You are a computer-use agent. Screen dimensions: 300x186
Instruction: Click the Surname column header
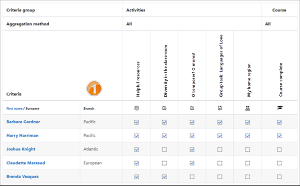pyautogui.click(x=32, y=108)
